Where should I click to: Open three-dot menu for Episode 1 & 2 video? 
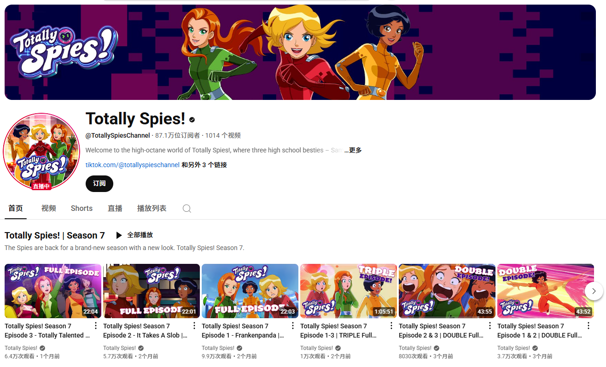point(589,326)
